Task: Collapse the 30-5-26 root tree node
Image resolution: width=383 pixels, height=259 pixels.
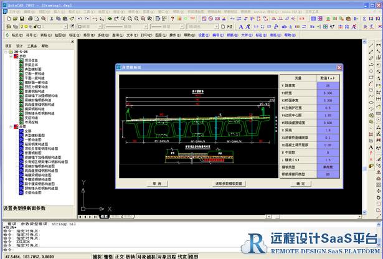Action: click(5, 51)
